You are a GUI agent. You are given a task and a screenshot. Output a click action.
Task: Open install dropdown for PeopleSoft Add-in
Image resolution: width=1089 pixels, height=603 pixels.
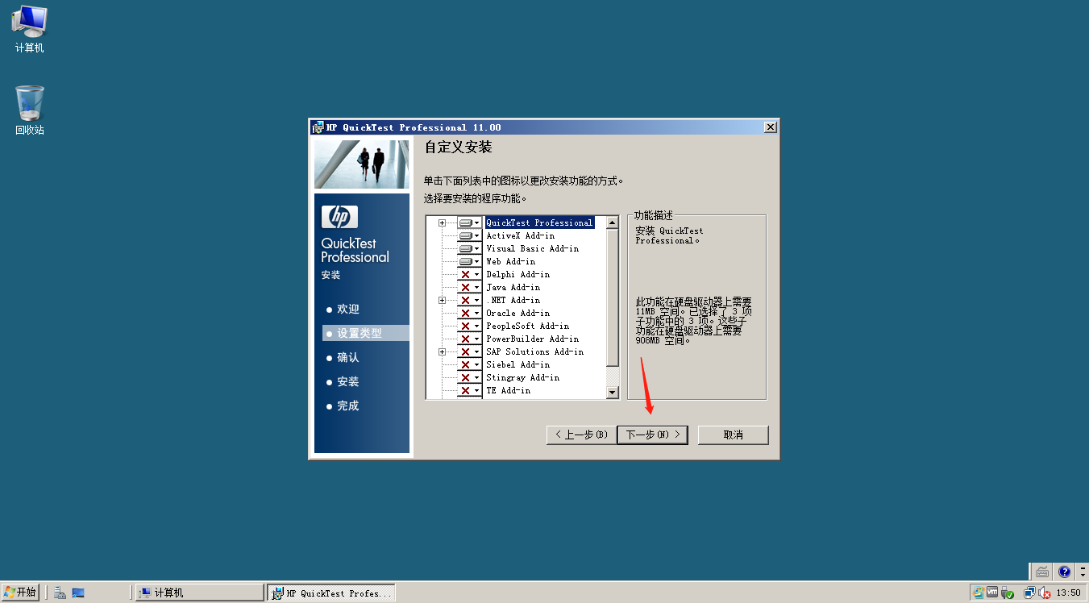click(469, 326)
